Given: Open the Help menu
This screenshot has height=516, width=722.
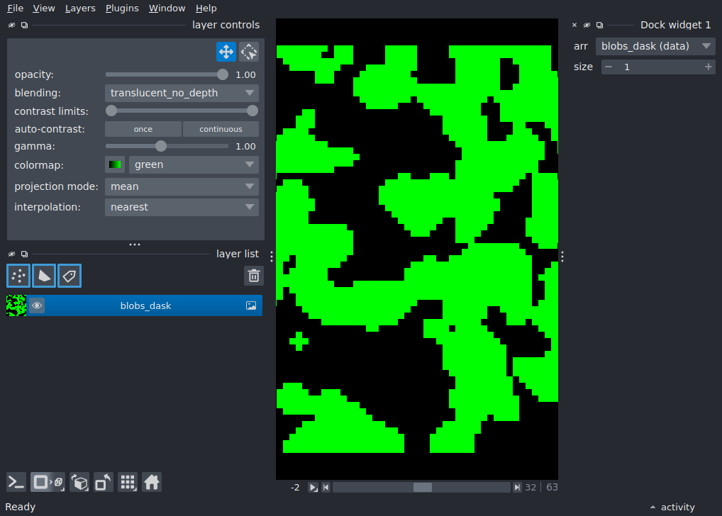Looking at the screenshot, I should (x=206, y=9).
